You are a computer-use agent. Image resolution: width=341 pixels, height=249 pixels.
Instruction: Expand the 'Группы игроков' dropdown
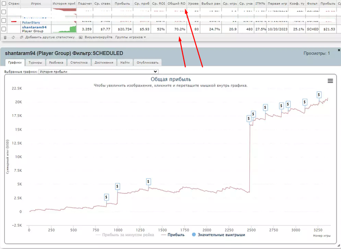click(x=131, y=37)
